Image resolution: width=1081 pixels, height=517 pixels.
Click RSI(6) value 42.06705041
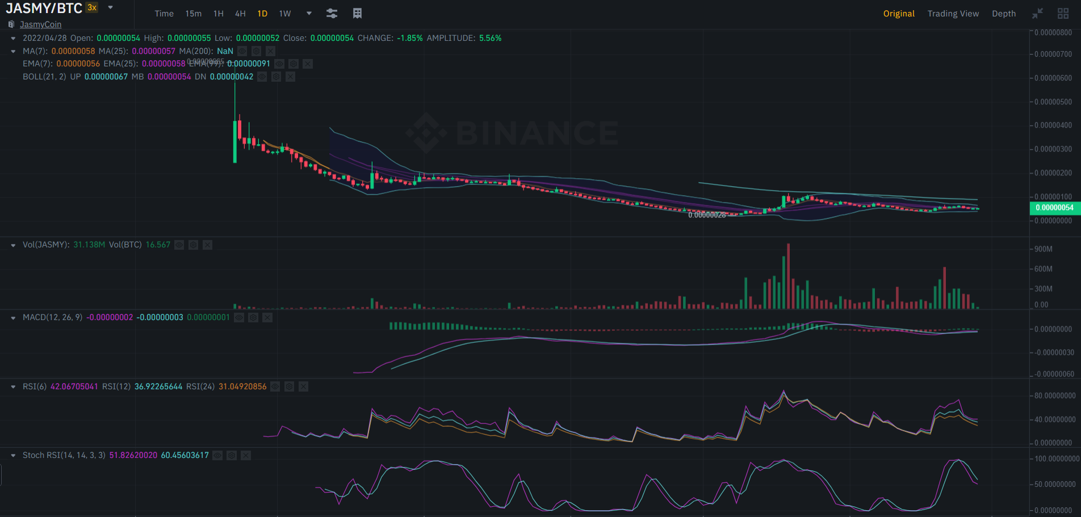click(x=74, y=386)
